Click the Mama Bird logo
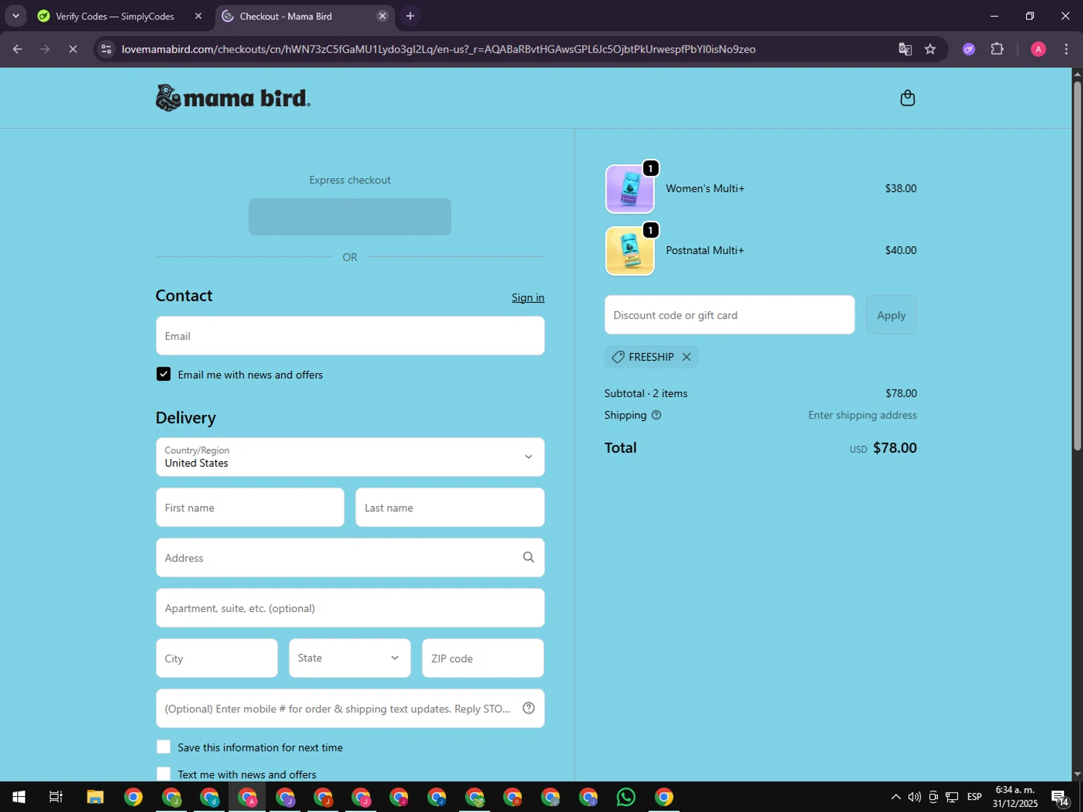This screenshot has height=812, width=1083. click(x=233, y=98)
